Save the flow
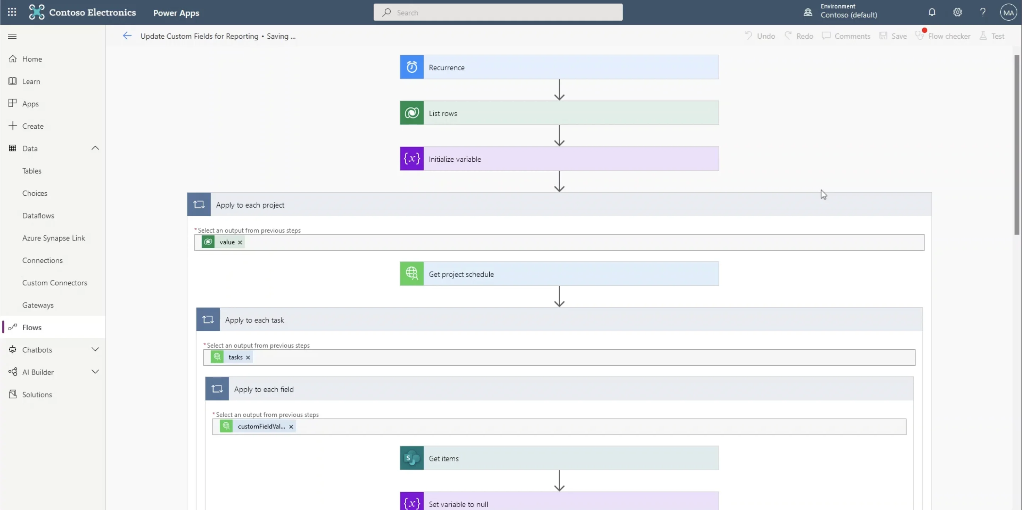The image size is (1022, 510). point(893,36)
